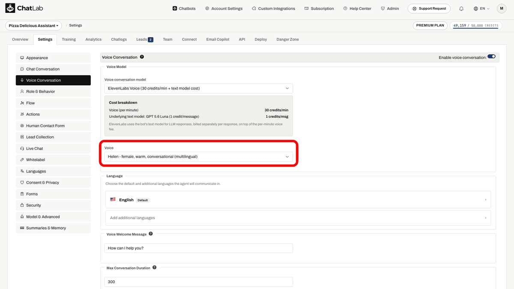
Task: Click the credits counter 49,159 / 50,000
Action: [x=476, y=26]
